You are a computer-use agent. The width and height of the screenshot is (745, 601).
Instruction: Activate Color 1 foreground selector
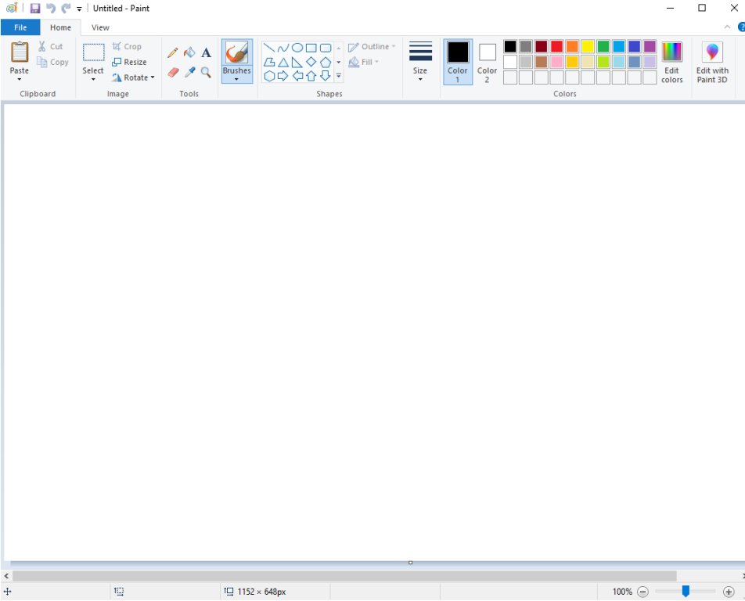458,62
